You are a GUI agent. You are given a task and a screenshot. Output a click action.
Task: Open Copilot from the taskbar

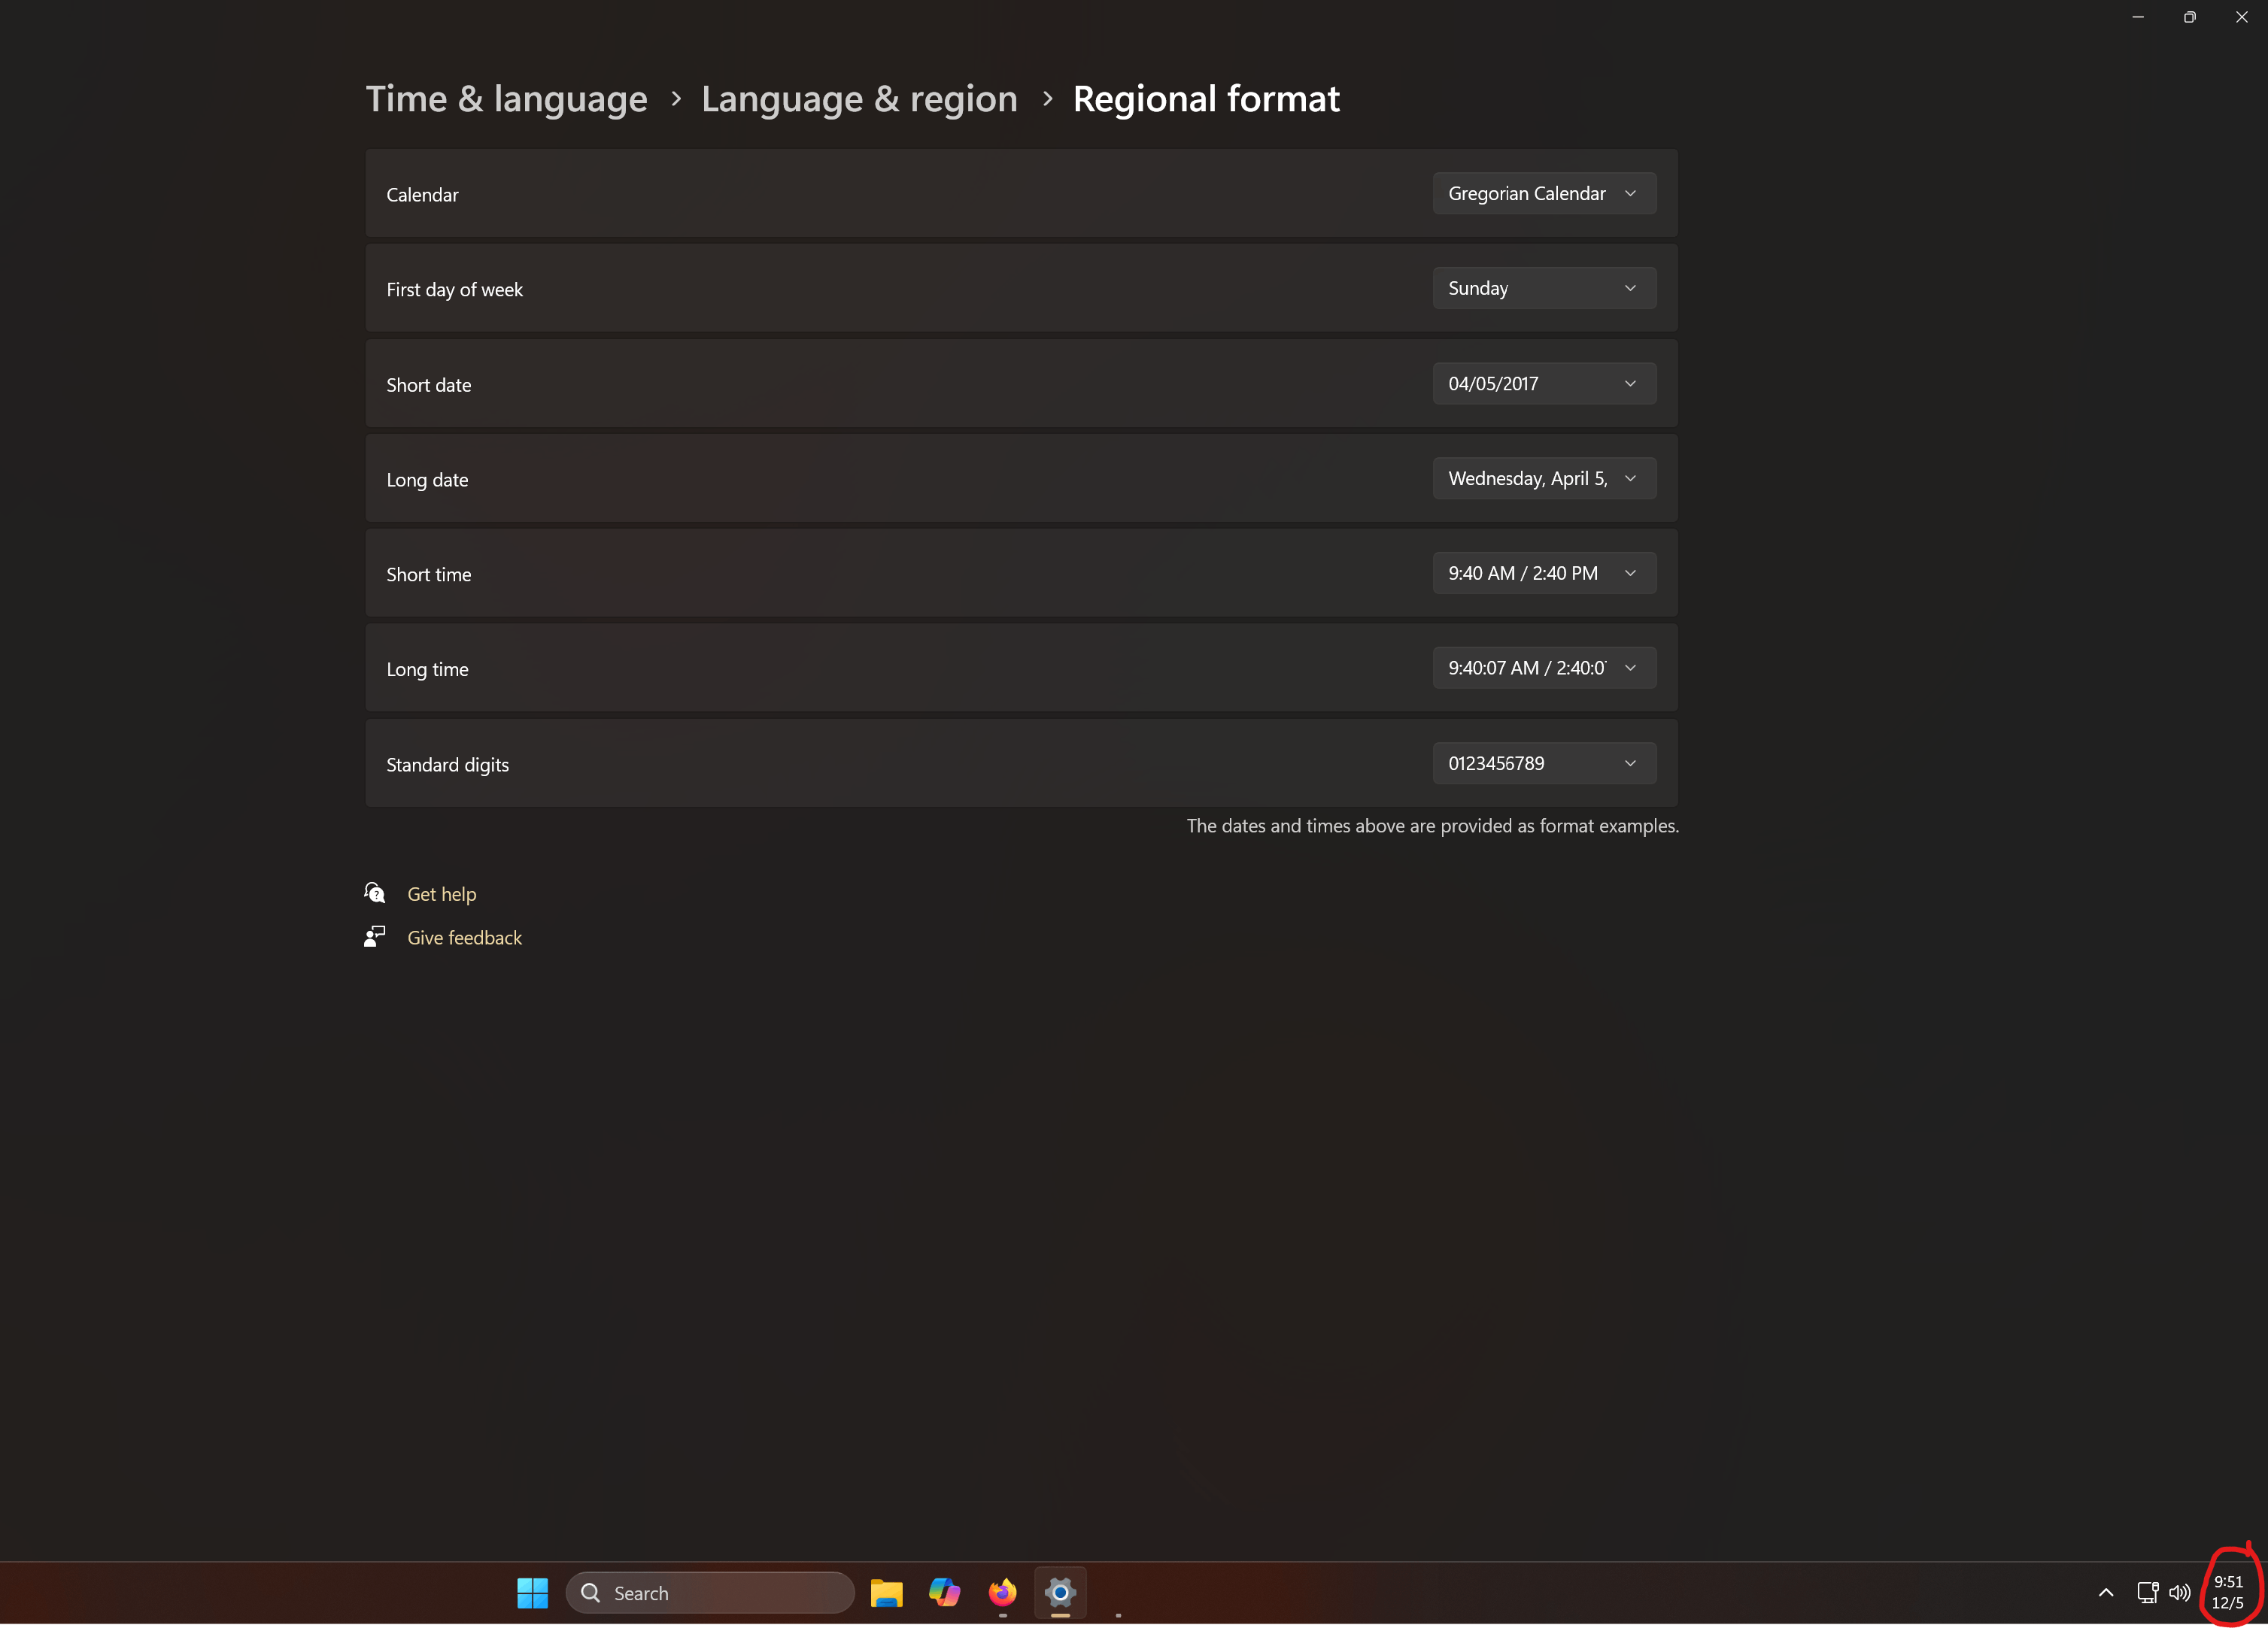(x=944, y=1593)
